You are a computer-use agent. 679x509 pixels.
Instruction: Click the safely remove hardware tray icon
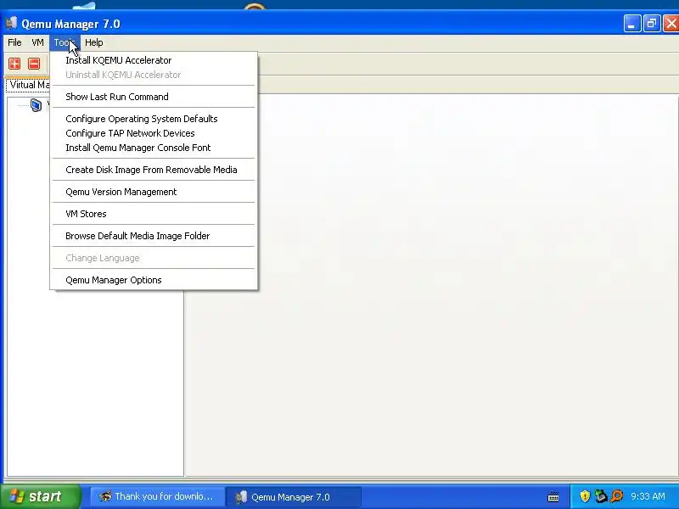coord(601,496)
